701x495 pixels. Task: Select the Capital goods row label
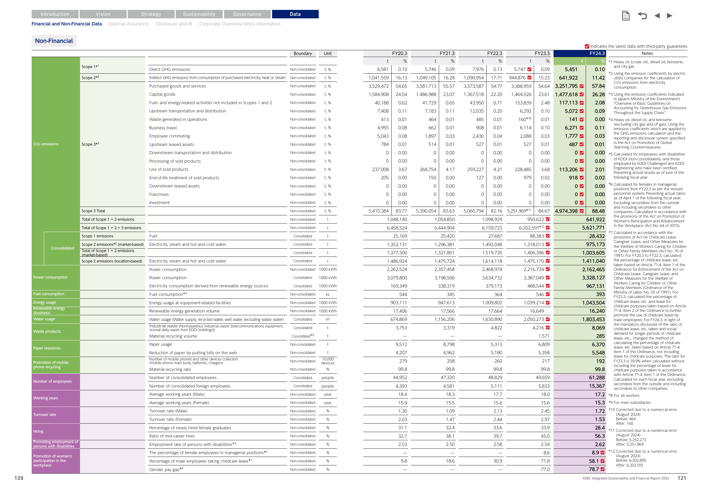click(x=162, y=94)
